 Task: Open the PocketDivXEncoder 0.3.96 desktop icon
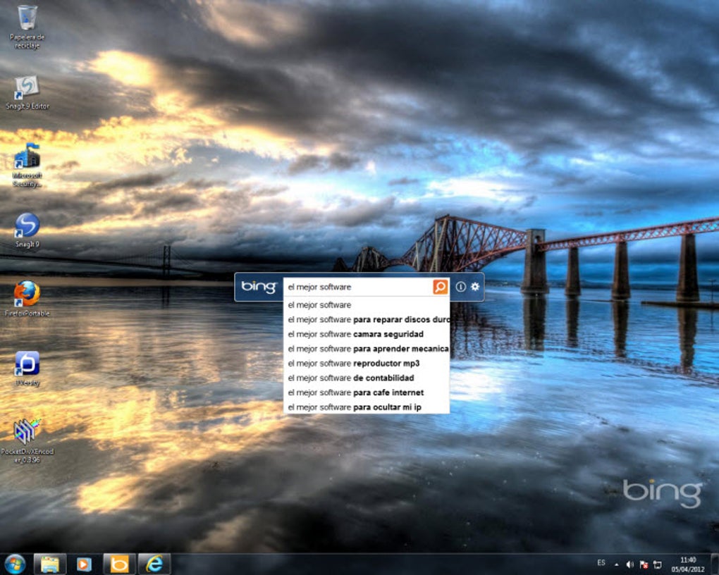pyautogui.click(x=27, y=440)
